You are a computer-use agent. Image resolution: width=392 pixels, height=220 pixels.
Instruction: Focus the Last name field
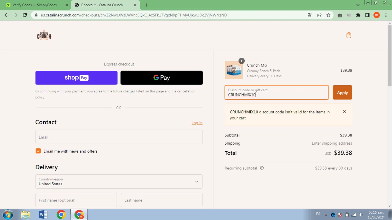point(162,200)
